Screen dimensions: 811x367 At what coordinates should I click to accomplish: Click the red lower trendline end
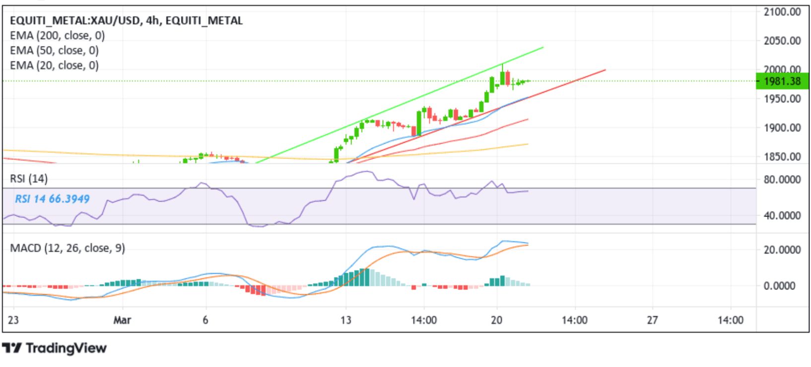pos(604,71)
